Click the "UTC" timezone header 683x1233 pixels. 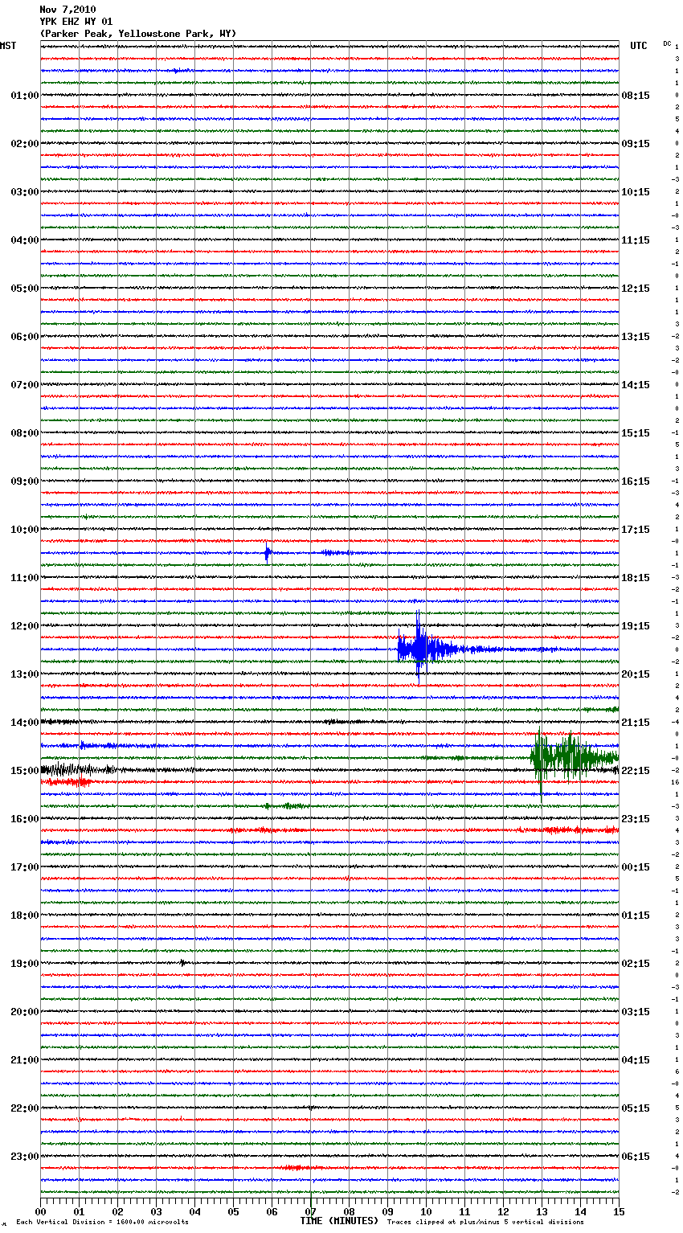click(x=639, y=46)
